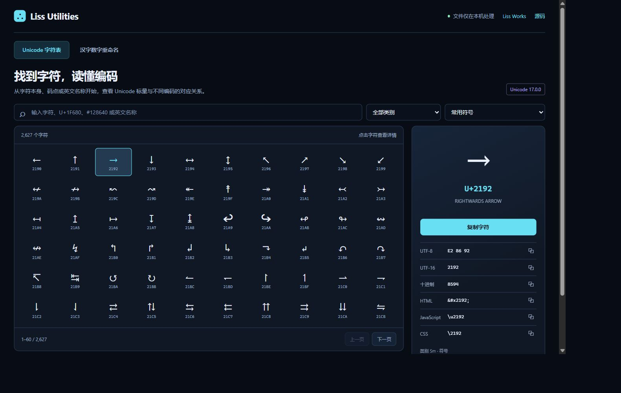Select the hooked arrow character 21A9
Screen dimensions: 621x393
coord(228,221)
